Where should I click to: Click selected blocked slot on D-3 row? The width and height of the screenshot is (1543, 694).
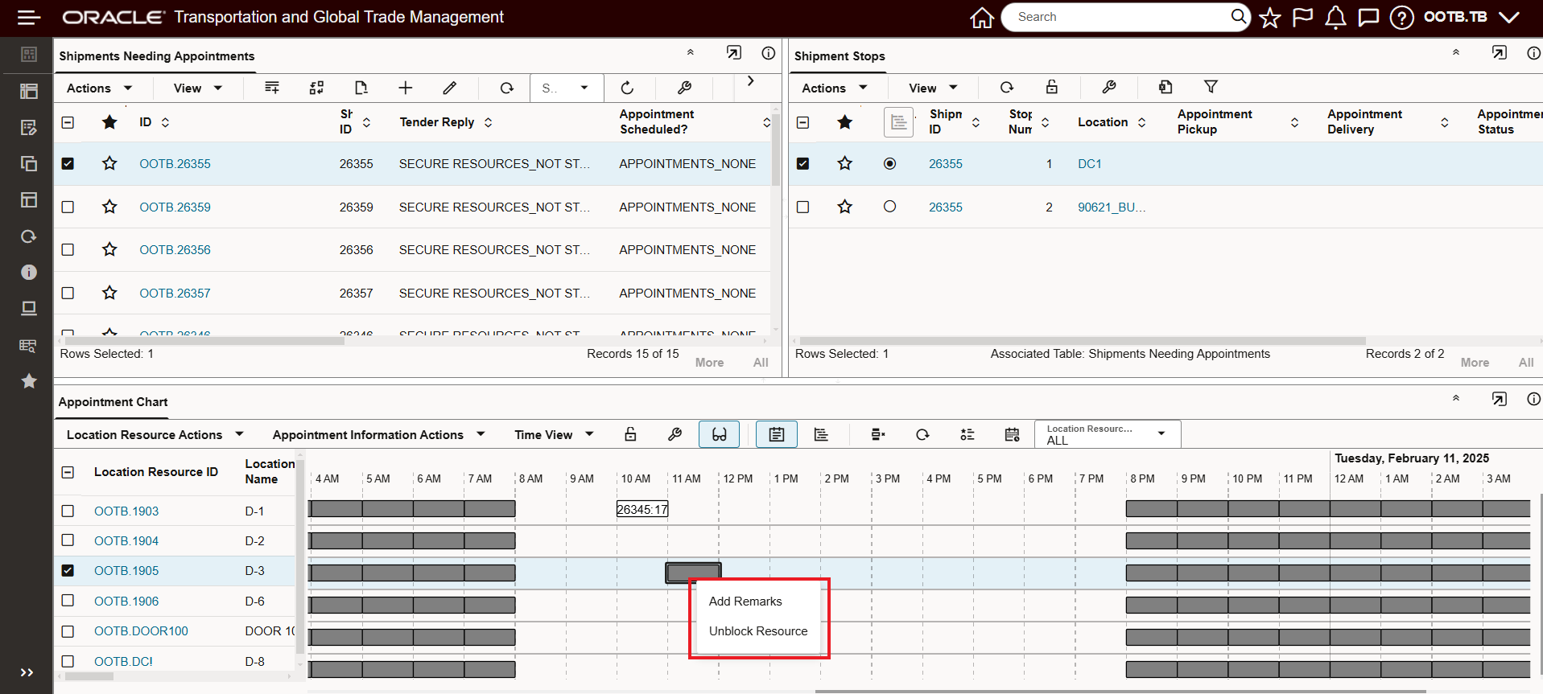(693, 573)
